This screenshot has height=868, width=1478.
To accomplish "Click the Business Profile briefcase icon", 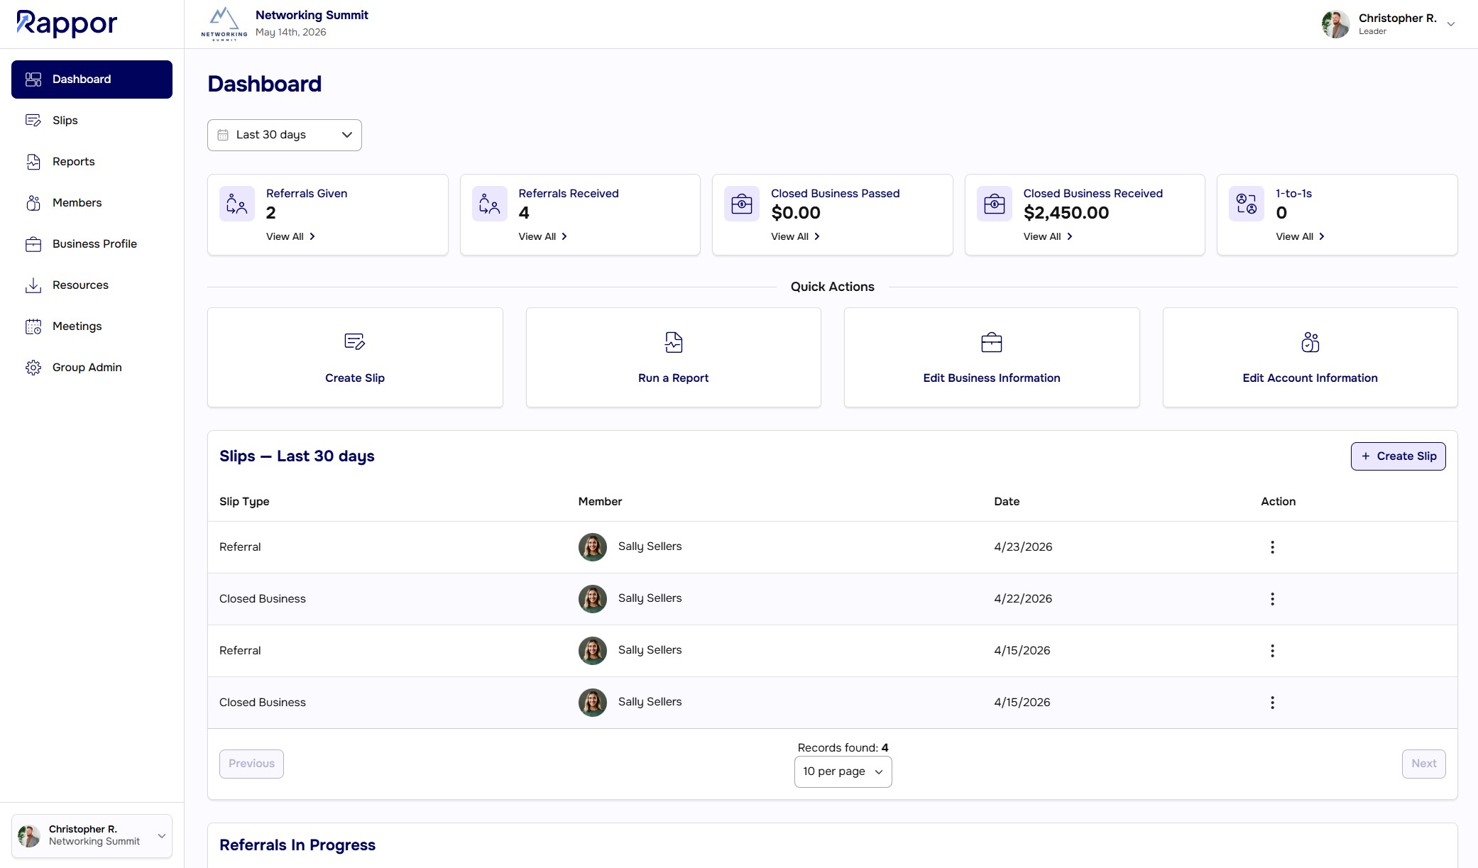I will click(x=33, y=244).
